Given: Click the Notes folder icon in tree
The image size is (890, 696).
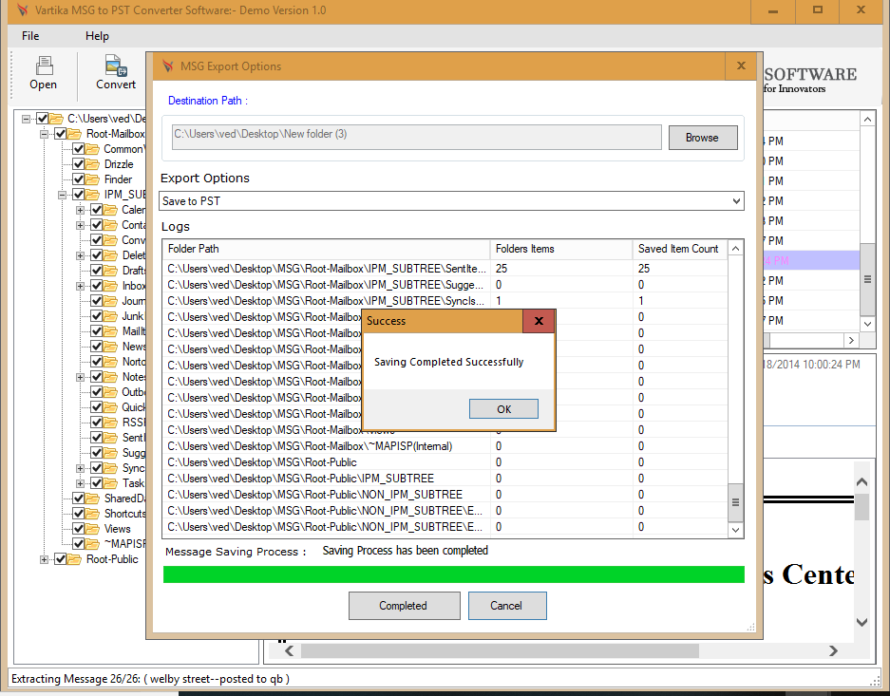Looking at the screenshot, I should click(111, 377).
